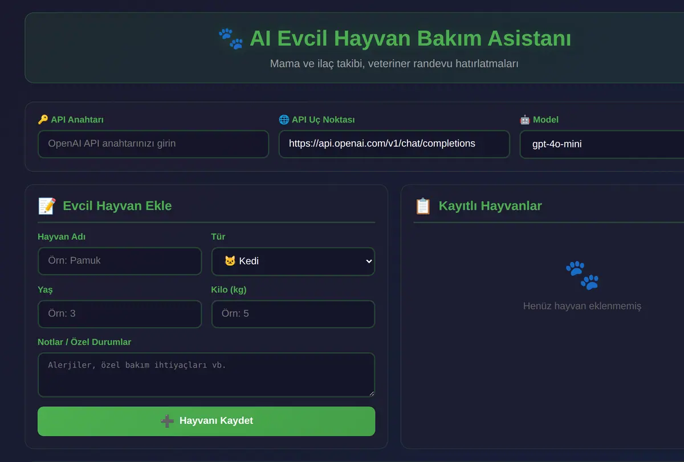Click the Notlar / Özel Durumlar label
Screen dimensions: 684x462
[84, 342]
